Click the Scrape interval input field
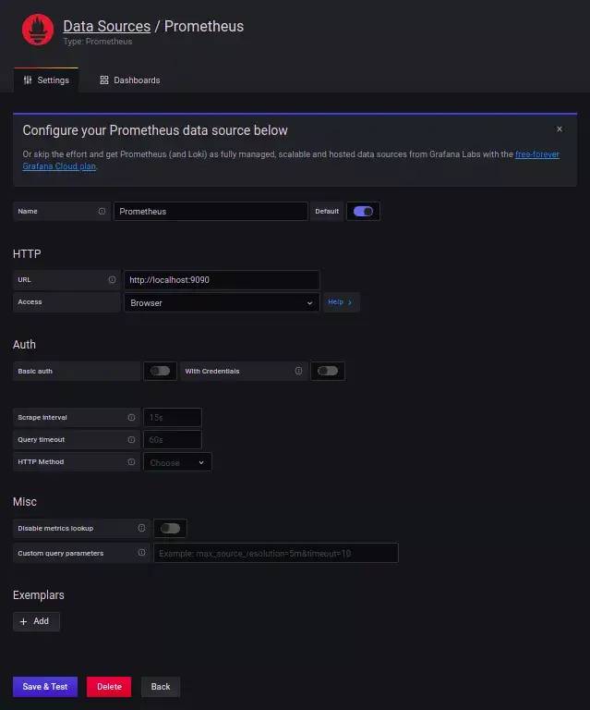The height and width of the screenshot is (710, 590). coord(173,418)
